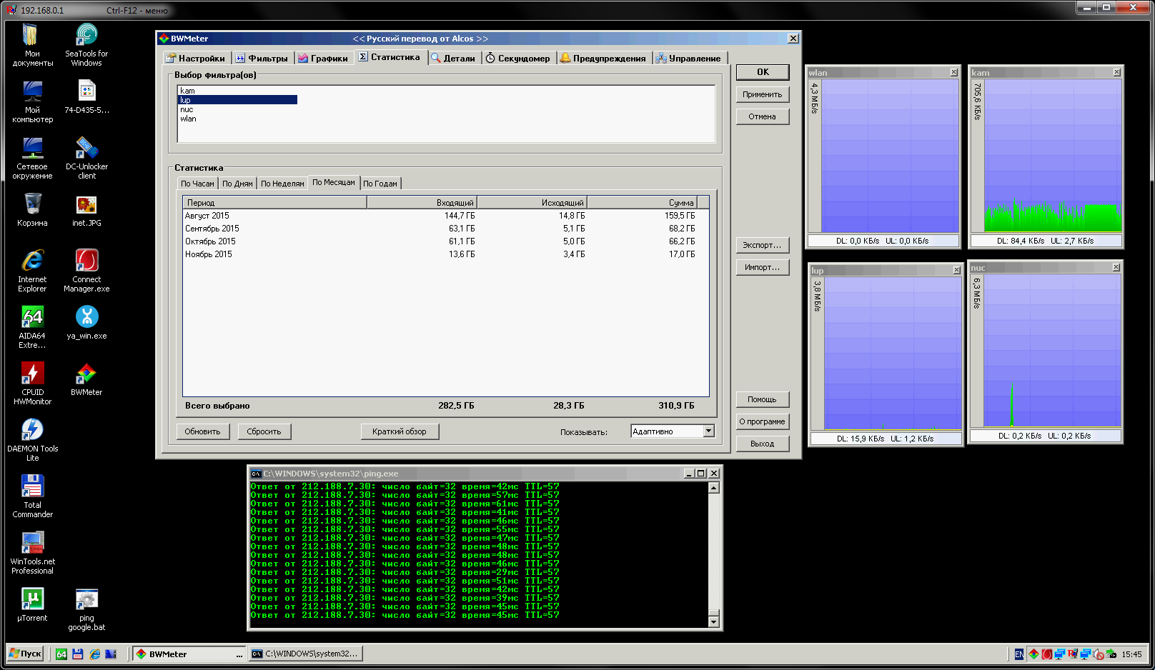
Task: Click AIDA64 quick launch icon in taskbar
Action: 61,654
